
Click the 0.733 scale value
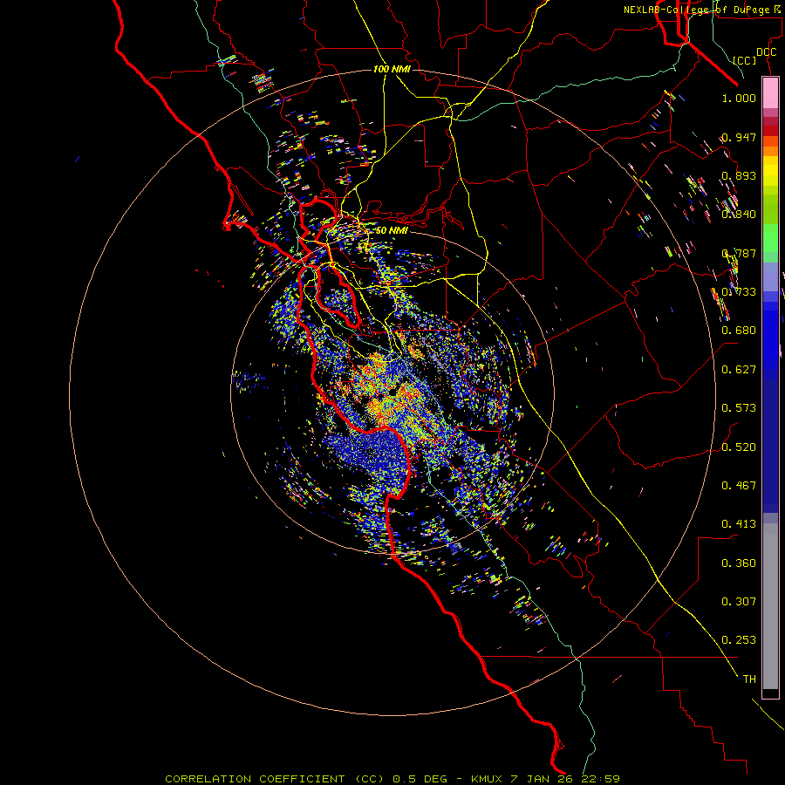[739, 292]
